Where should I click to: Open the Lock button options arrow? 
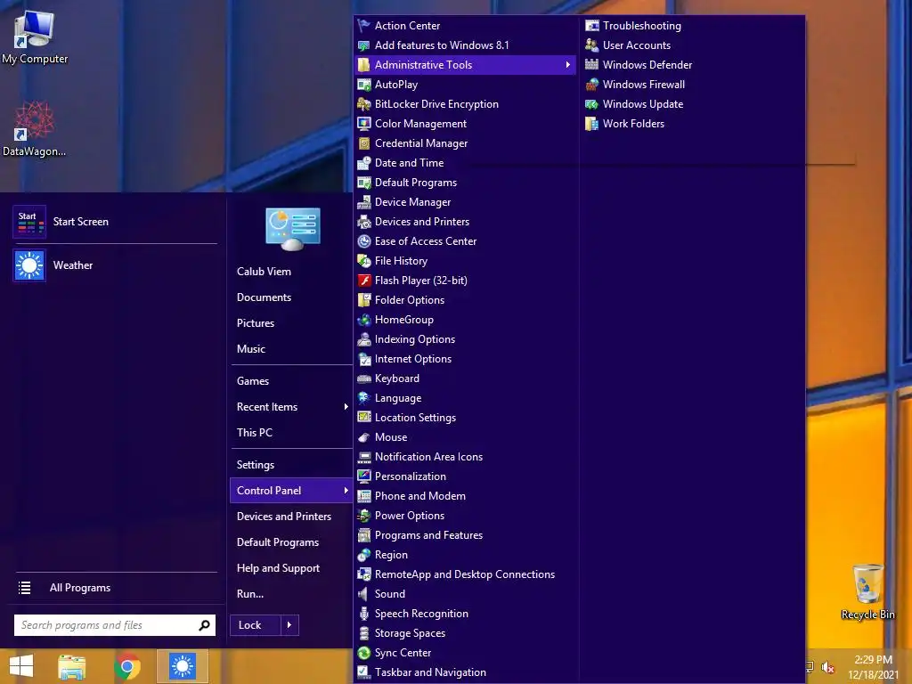(289, 625)
